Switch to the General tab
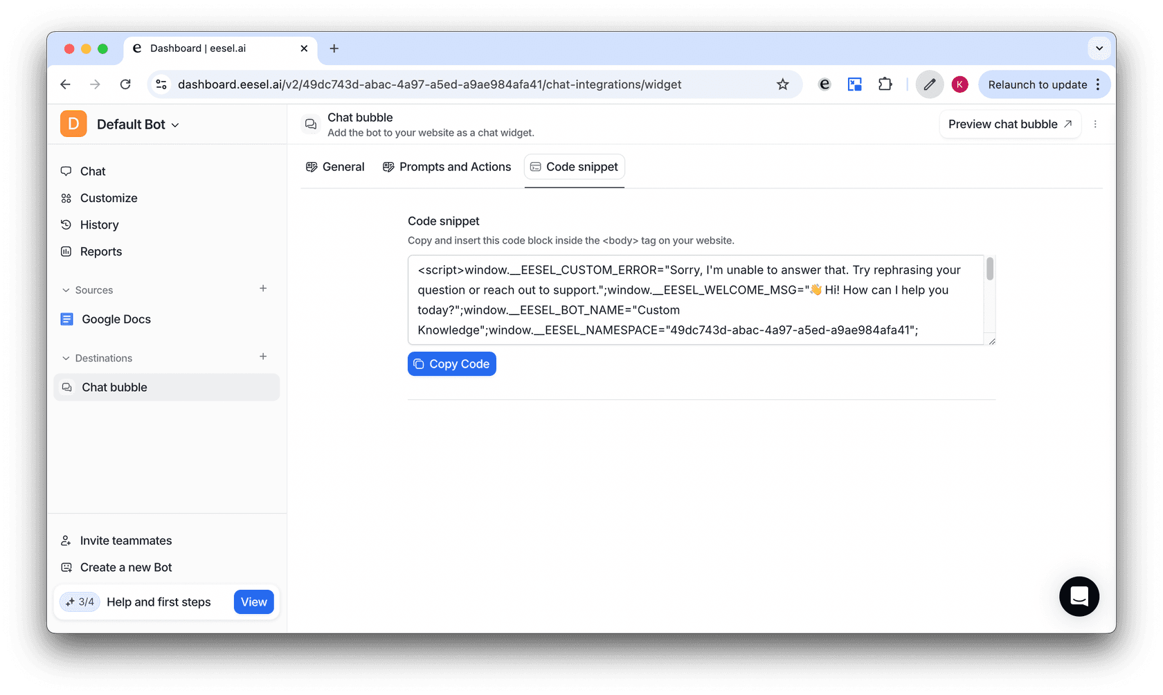This screenshot has width=1163, height=695. [336, 167]
